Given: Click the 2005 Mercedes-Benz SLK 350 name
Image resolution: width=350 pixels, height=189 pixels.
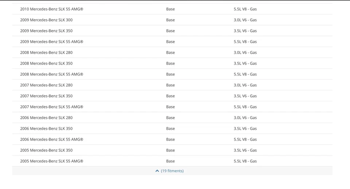Looking at the screenshot, I should (x=46, y=150).
